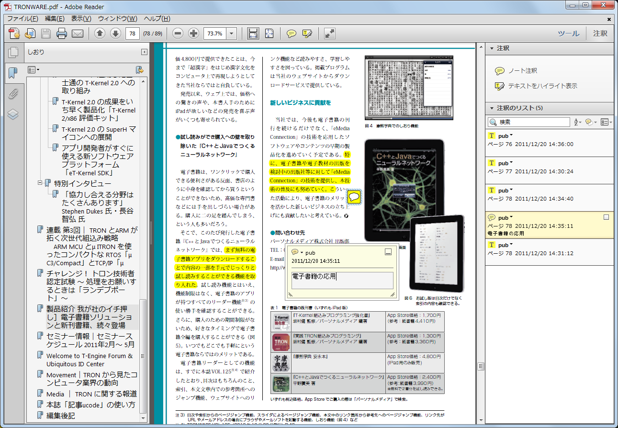Open the ファイル menu
The width and height of the screenshot is (618, 428).
point(22,19)
